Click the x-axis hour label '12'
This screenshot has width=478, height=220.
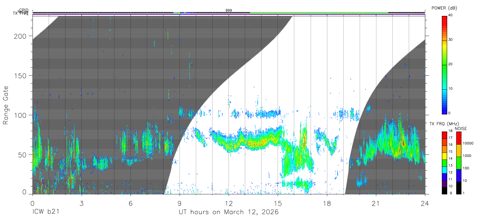pos(228,203)
